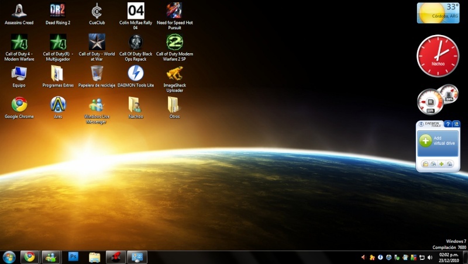468x264 pixels.
Task: Open the volume control tray icon
Action: coord(430,257)
